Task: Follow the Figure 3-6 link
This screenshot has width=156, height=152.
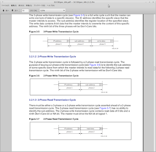Action: (95, 65)
